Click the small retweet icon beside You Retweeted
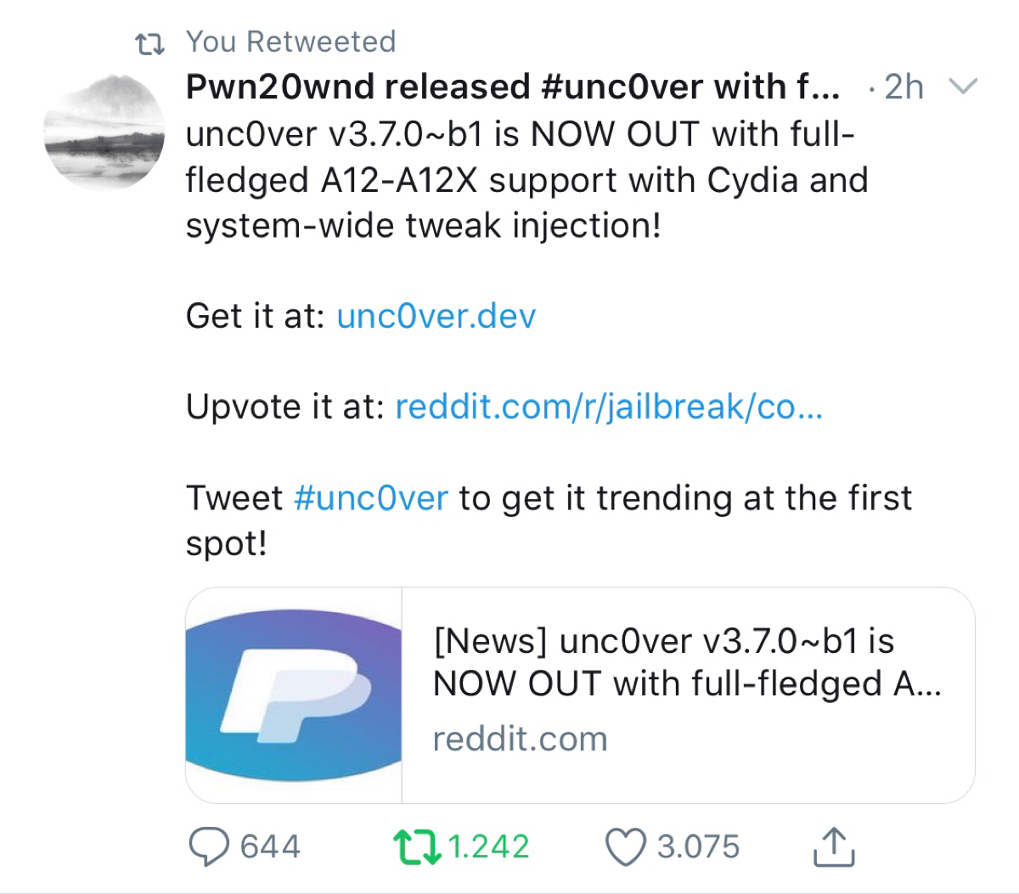This screenshot has height=894, width=1019. pos(150,43)
